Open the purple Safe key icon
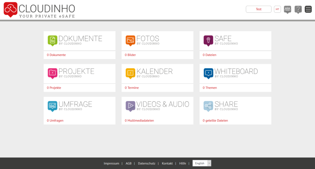The height and width of the screenshot is (169, 315). (x=208, y=40)
